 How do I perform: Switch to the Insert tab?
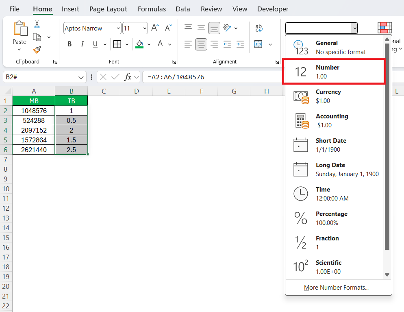pyautogui.click(x=70, y=9)
